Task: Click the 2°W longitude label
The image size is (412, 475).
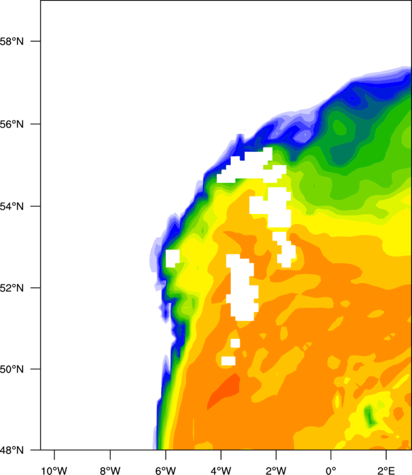Action: pos(276,471)
